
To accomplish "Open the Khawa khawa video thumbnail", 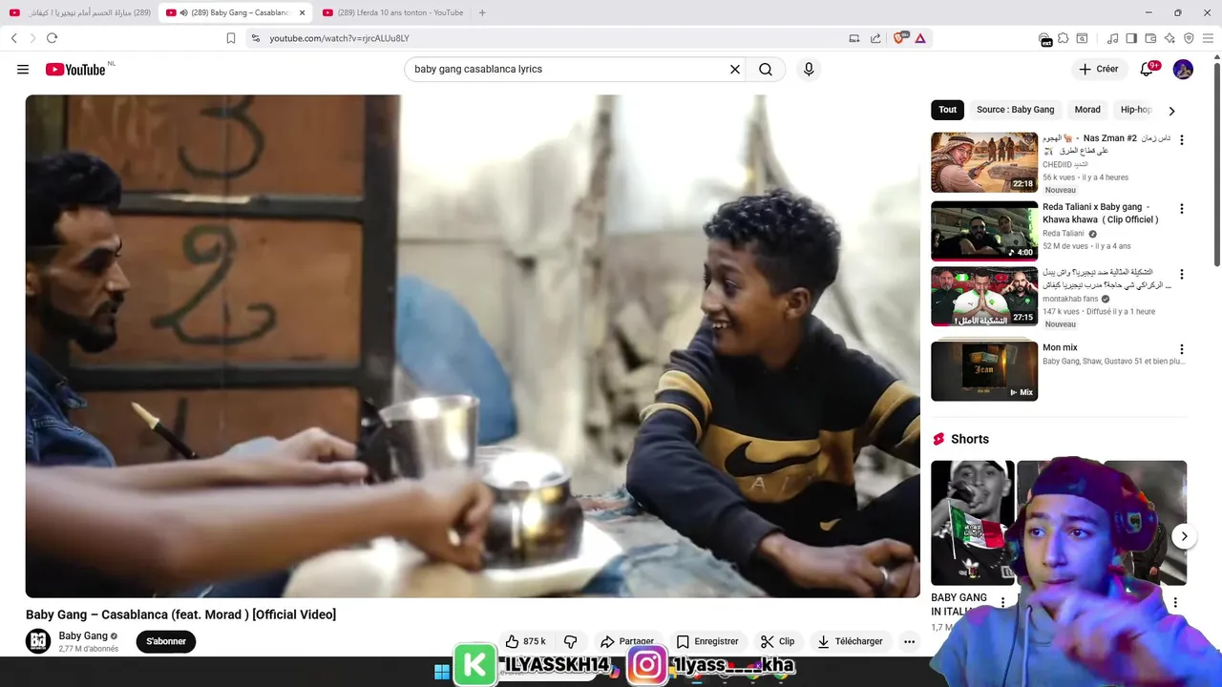I will click(x=984, y=231).
